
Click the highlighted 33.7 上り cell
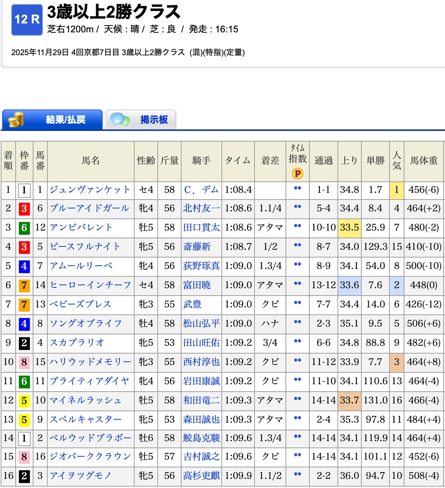click(349, 401)
